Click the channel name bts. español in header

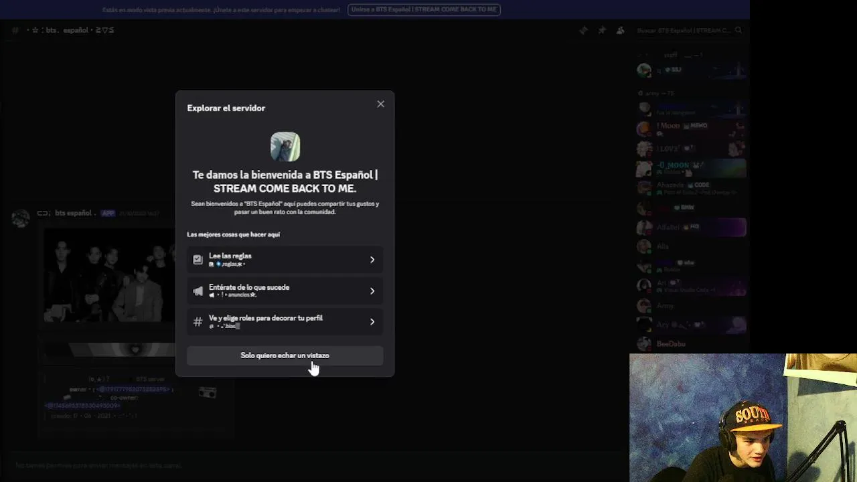[x=70, y=30]
